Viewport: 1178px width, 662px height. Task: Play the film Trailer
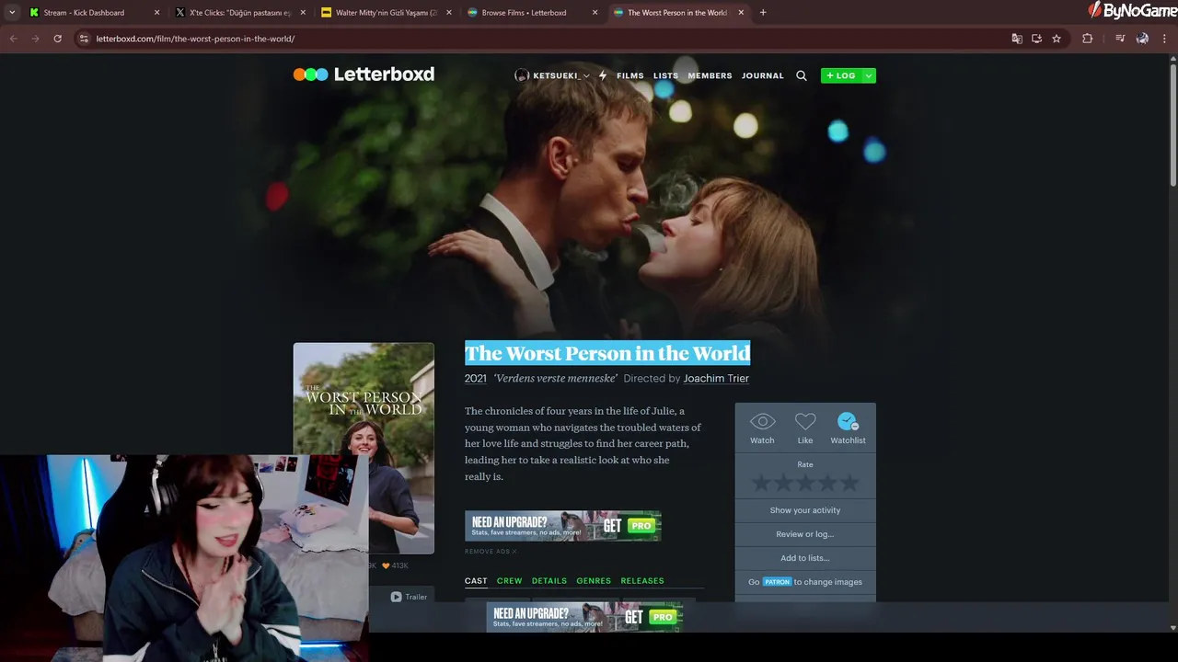pyautogui.click(x=409, y=597)
